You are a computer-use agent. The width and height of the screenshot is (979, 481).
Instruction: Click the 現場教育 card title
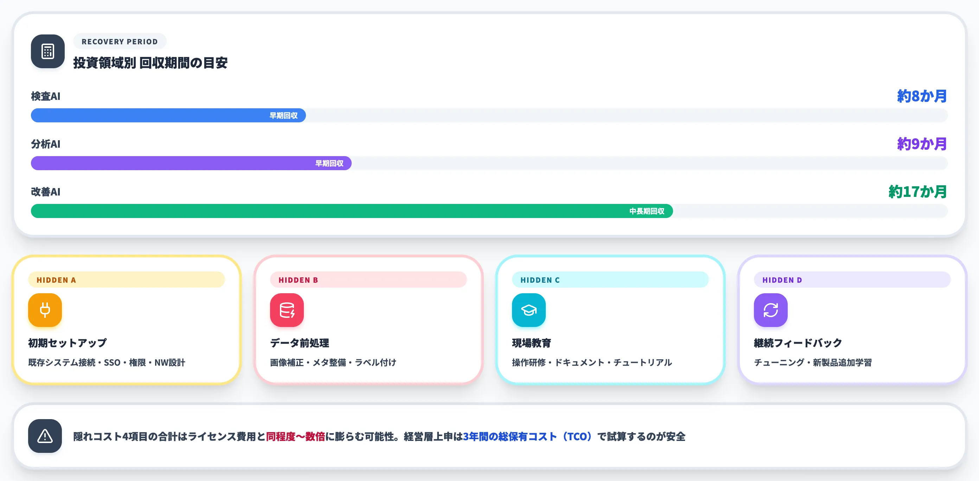point(531,343)
